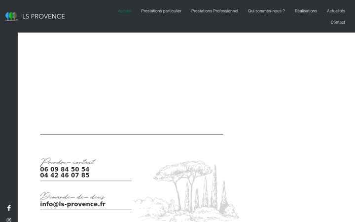
Task: Open the Actualités menu item
Action: [x=336, y=11]
